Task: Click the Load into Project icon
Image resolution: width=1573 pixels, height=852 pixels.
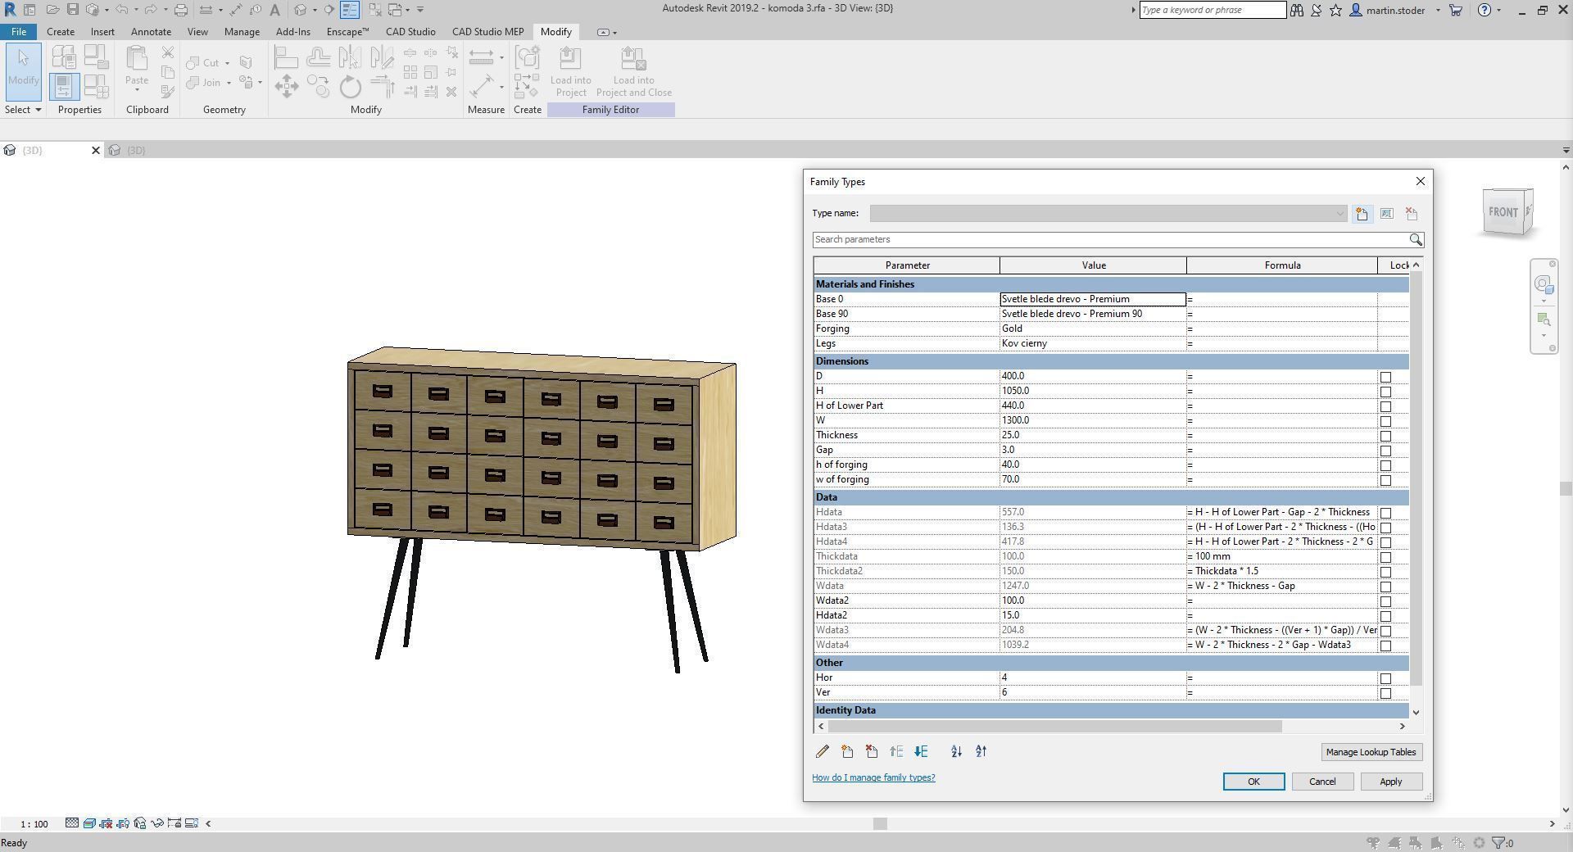Action: pyautogui.click(x=571, y=71)
